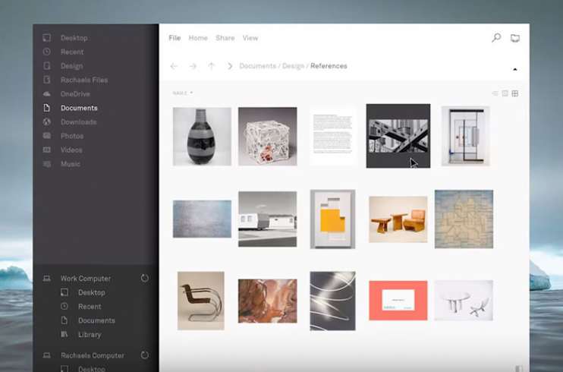The width and height of the screenshot is (563, 372).
Task: Refresh Work Computer with circular arrow
Action: coord(145,278)
